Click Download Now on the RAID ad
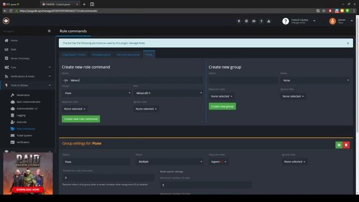The width and height of the screenshot is (359, 202). [x=28, y=190]
